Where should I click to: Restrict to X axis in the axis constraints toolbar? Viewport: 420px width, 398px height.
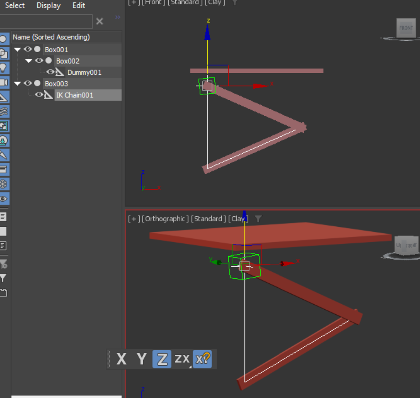click(x=122, y=359)
